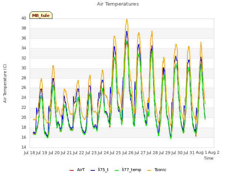Click the MB_tule site label box
The width and height of the screenshot is (236, 177).
coord(41,15)
